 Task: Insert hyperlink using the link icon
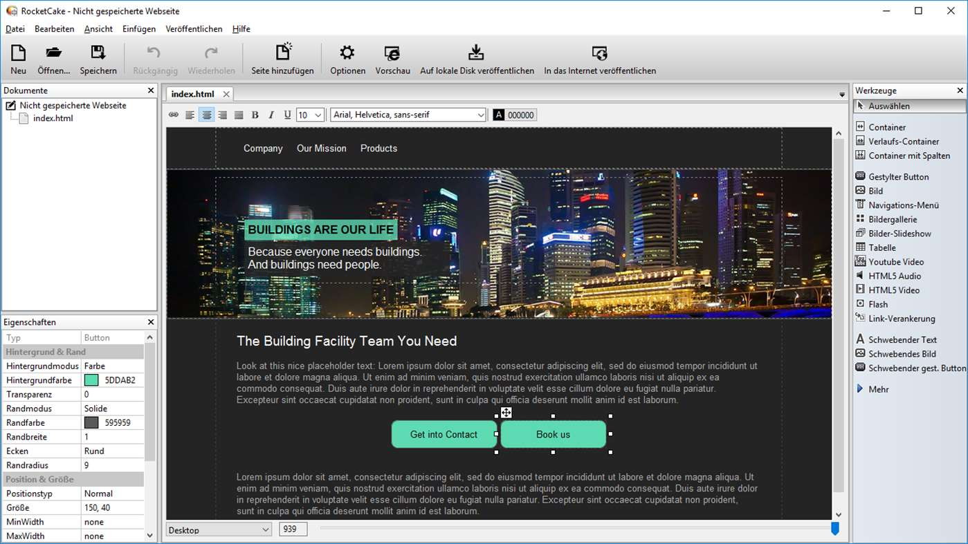[x=174, y=115]
